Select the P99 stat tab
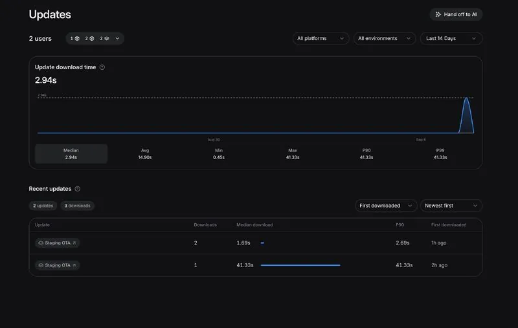This screenshot has width=518, height=328. click(x=440, y=154)
